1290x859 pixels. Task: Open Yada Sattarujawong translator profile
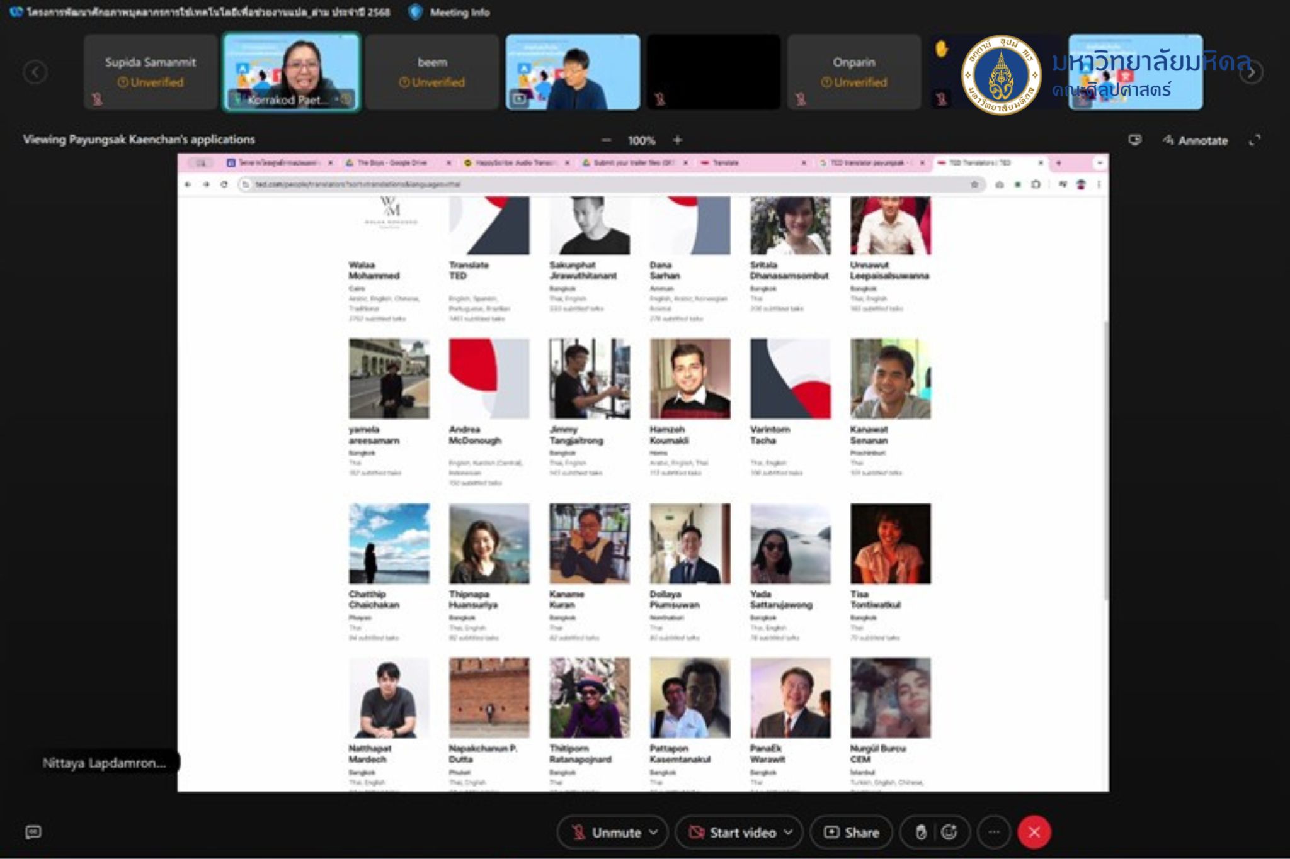(781, 599)
